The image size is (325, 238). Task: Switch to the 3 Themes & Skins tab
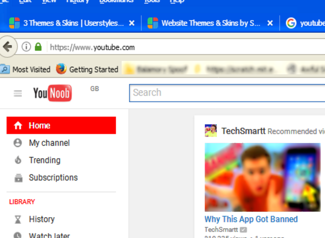coord(70,23)
